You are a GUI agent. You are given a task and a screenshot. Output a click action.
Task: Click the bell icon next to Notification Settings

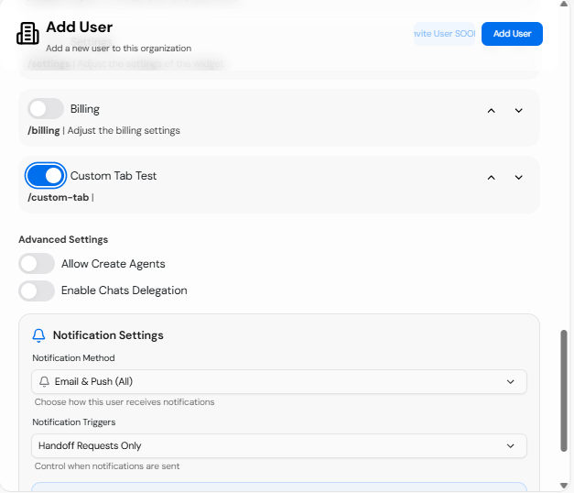38,335
